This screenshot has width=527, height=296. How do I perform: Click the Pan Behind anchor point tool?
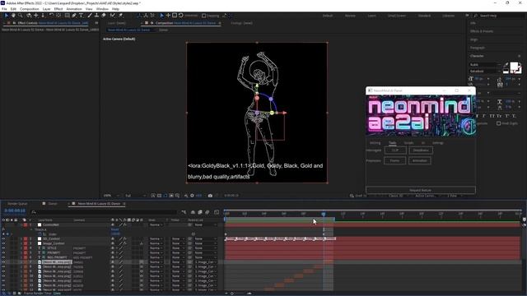(58, 16)
